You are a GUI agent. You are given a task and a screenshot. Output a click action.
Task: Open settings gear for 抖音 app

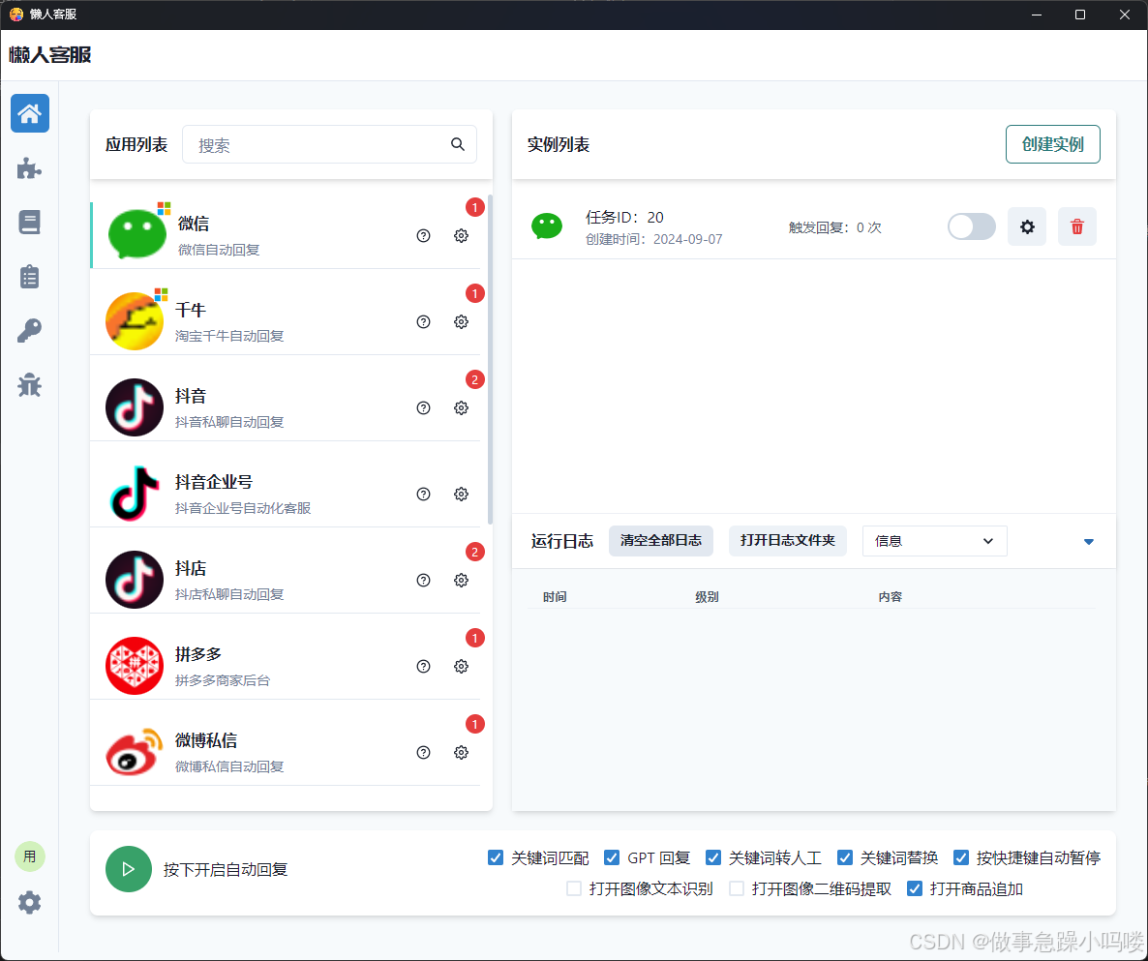coord(461,407)
